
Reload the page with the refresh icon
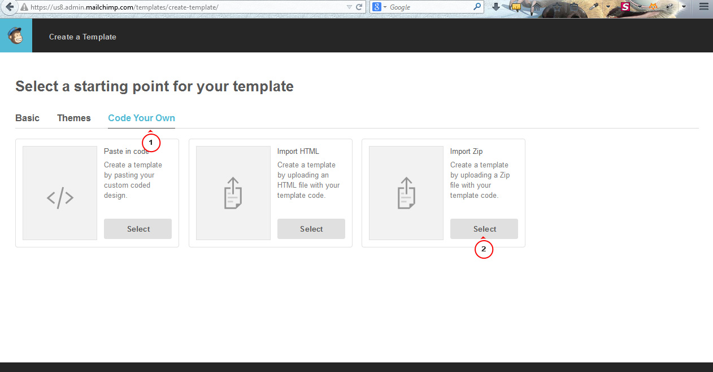[359, 7]
